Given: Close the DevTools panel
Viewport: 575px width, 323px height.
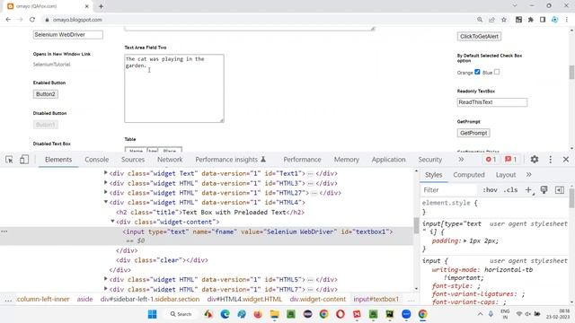Looking at the screenshot, I should click(x=566, y=160).
